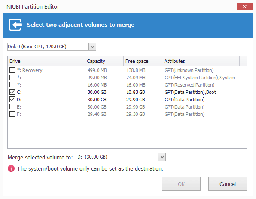The width and height of the screenshot is (256, 199).
Task: Sort by the Free space column header
Action: coord(143,61)
